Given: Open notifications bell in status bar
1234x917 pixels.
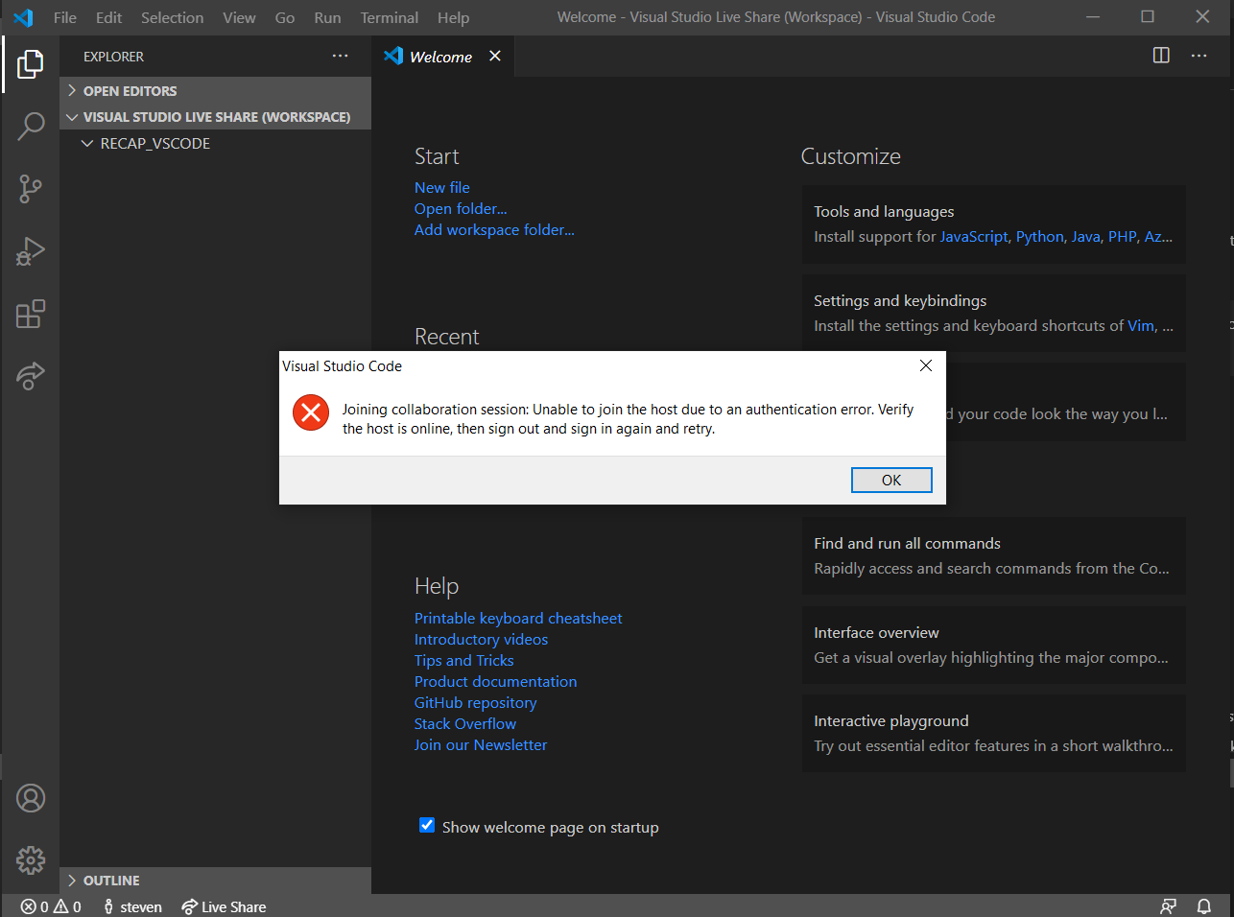Looking at the screenshot, I should click(1203, 906).
